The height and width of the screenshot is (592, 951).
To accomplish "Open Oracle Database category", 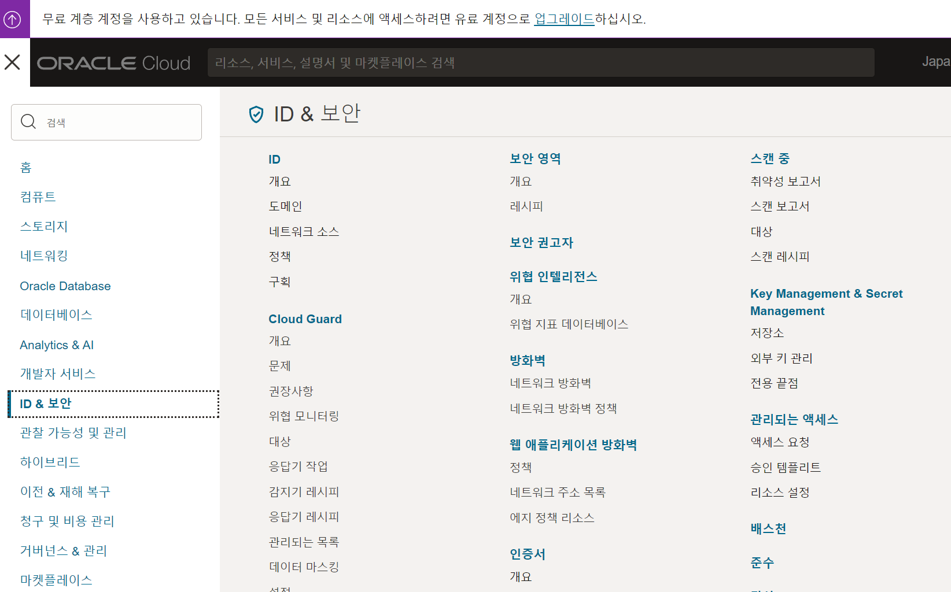I will click(65, 286).
